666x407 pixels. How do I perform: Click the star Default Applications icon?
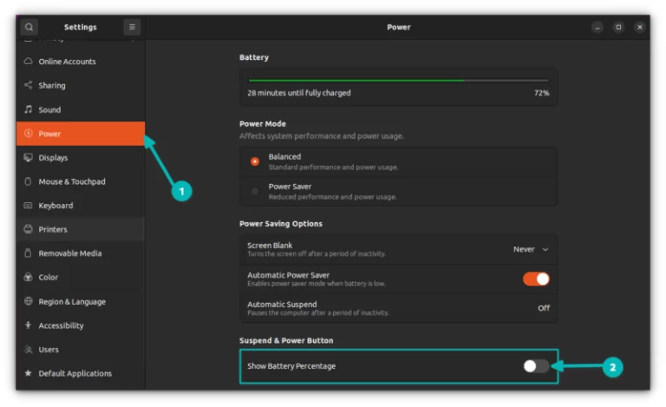tap(28, 373)
